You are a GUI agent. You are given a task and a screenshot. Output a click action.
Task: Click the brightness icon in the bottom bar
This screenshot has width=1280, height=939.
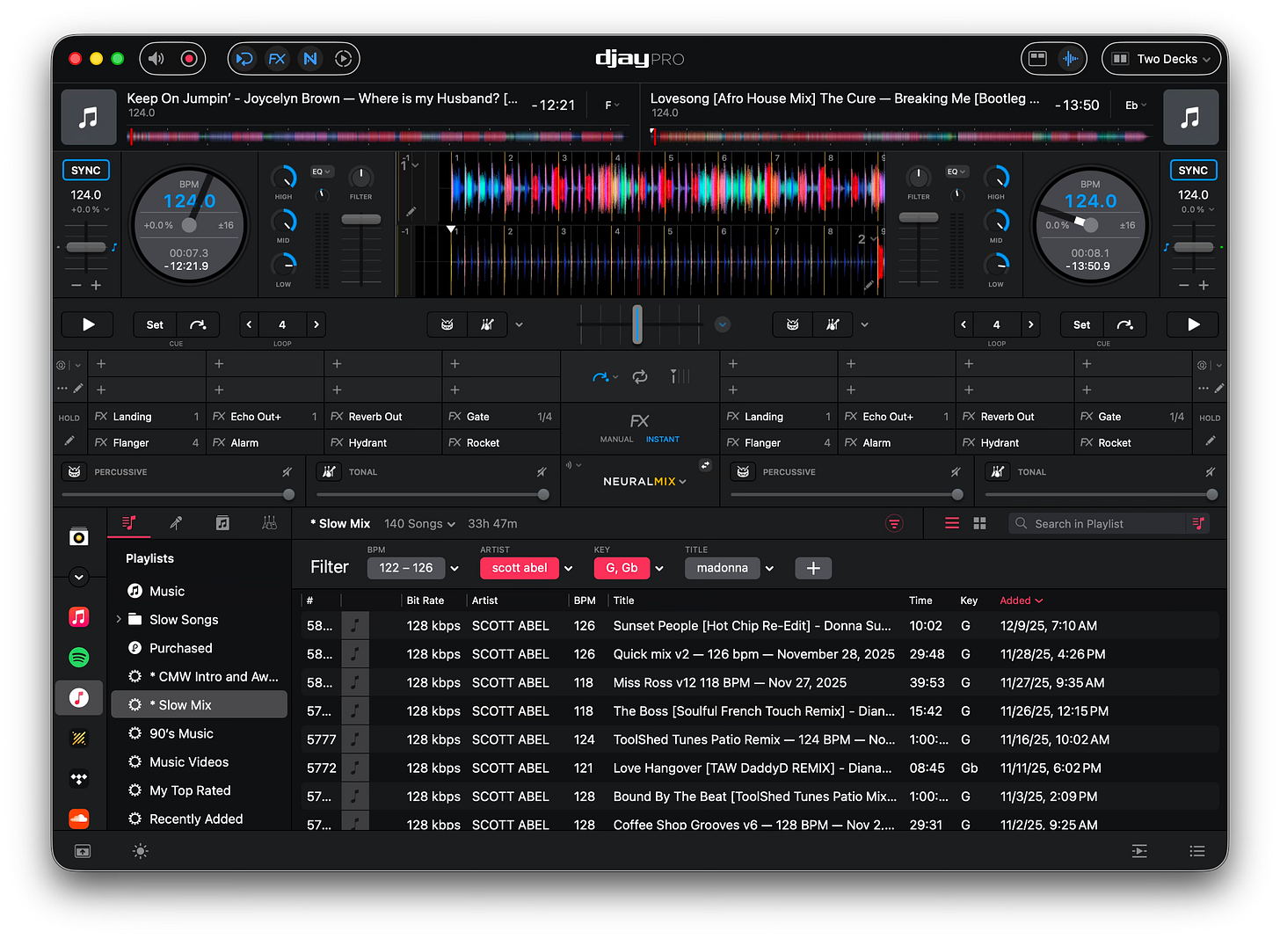pyautogui.click(x=140, y=851)
